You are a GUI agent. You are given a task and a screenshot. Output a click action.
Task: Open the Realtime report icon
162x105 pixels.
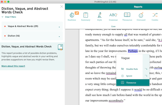(x=72, y=15)
